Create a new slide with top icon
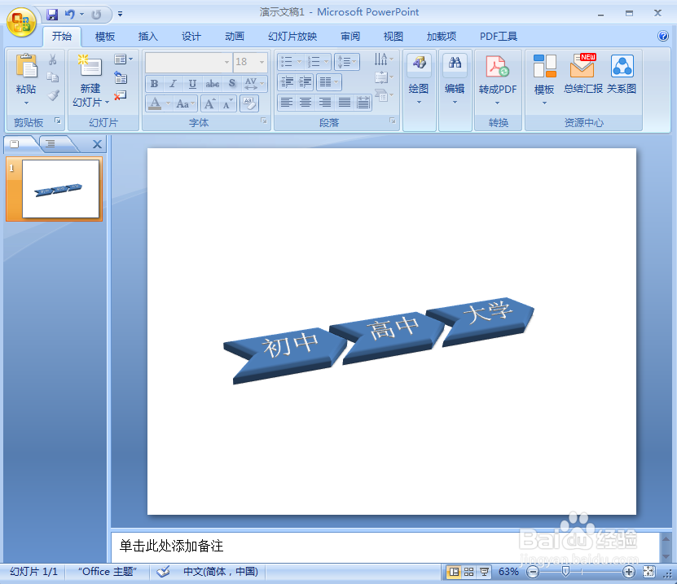Viewport: 677px width, 584px height. (90, 66)
